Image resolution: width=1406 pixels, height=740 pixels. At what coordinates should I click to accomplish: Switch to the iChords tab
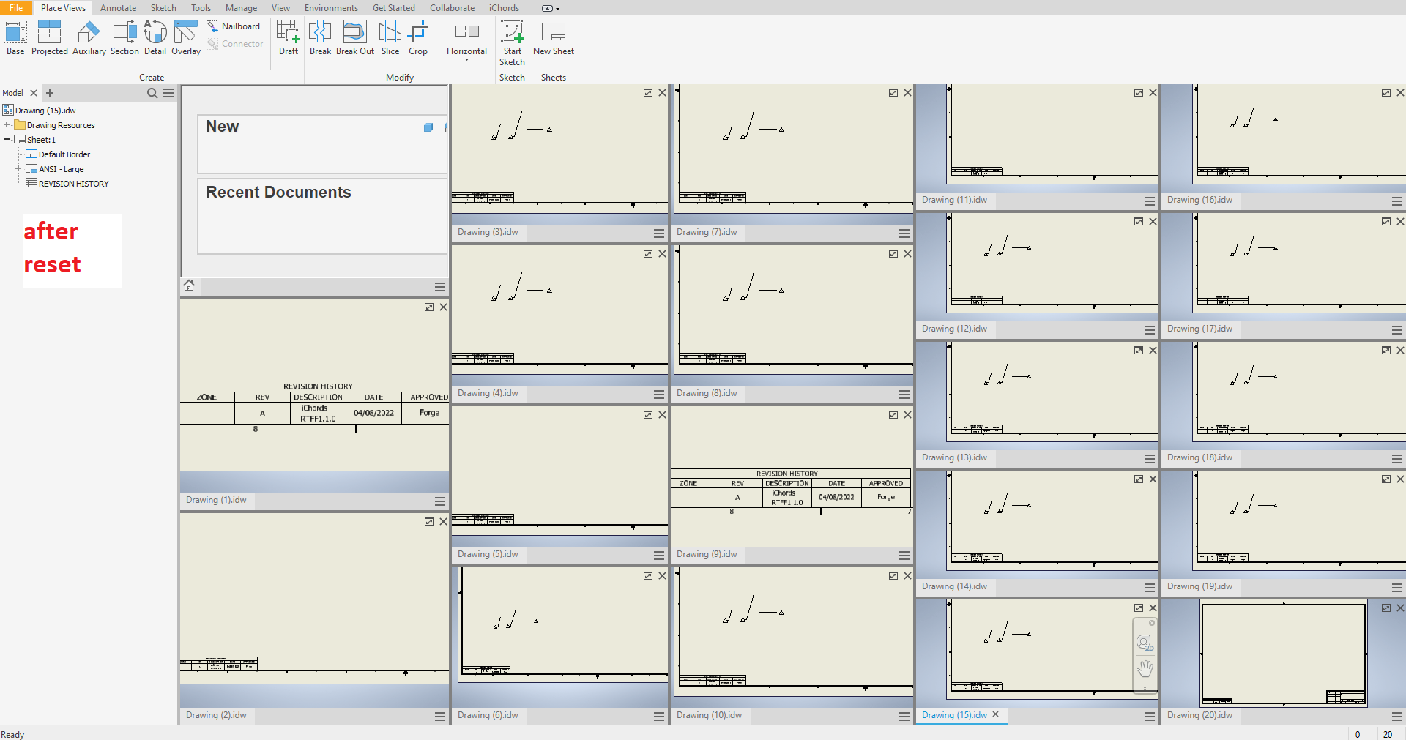point(504,8)
